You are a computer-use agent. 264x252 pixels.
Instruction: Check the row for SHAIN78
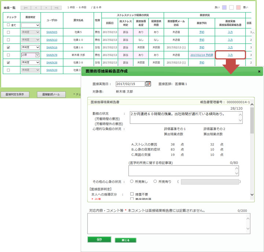8,55
